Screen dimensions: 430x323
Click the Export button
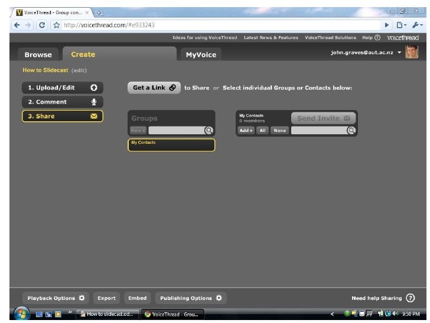(x=106, y=298)
